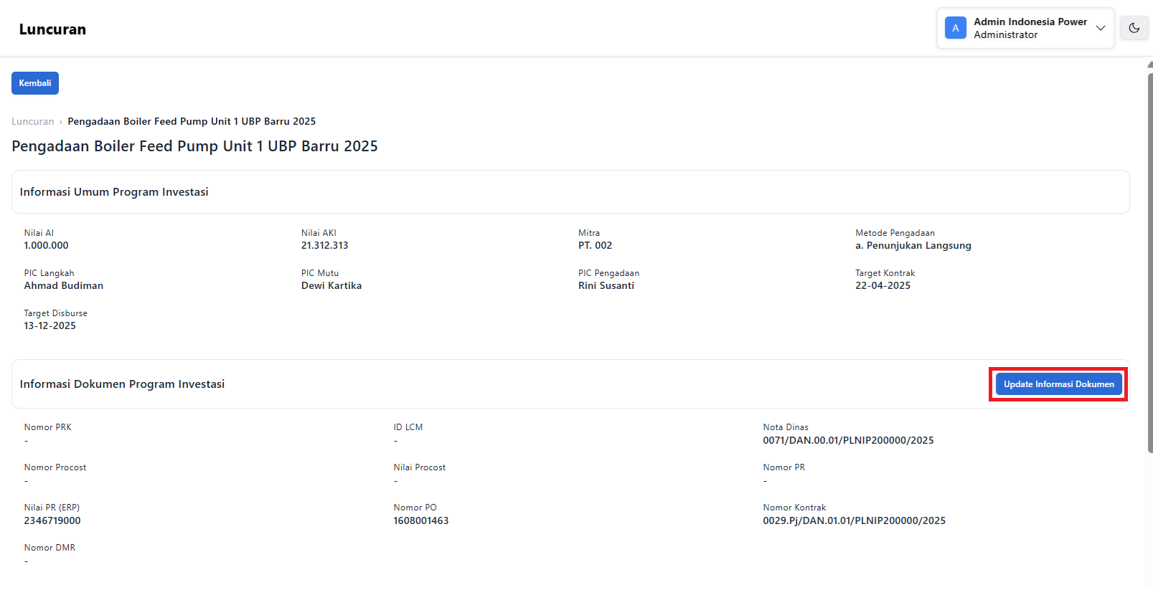Select the Nomor Kontrak value text
This screenshot has height=590, width=1153.
(854, 520)
